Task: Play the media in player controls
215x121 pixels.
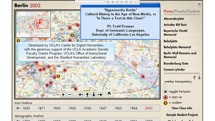Action: (x=117, y=2)
